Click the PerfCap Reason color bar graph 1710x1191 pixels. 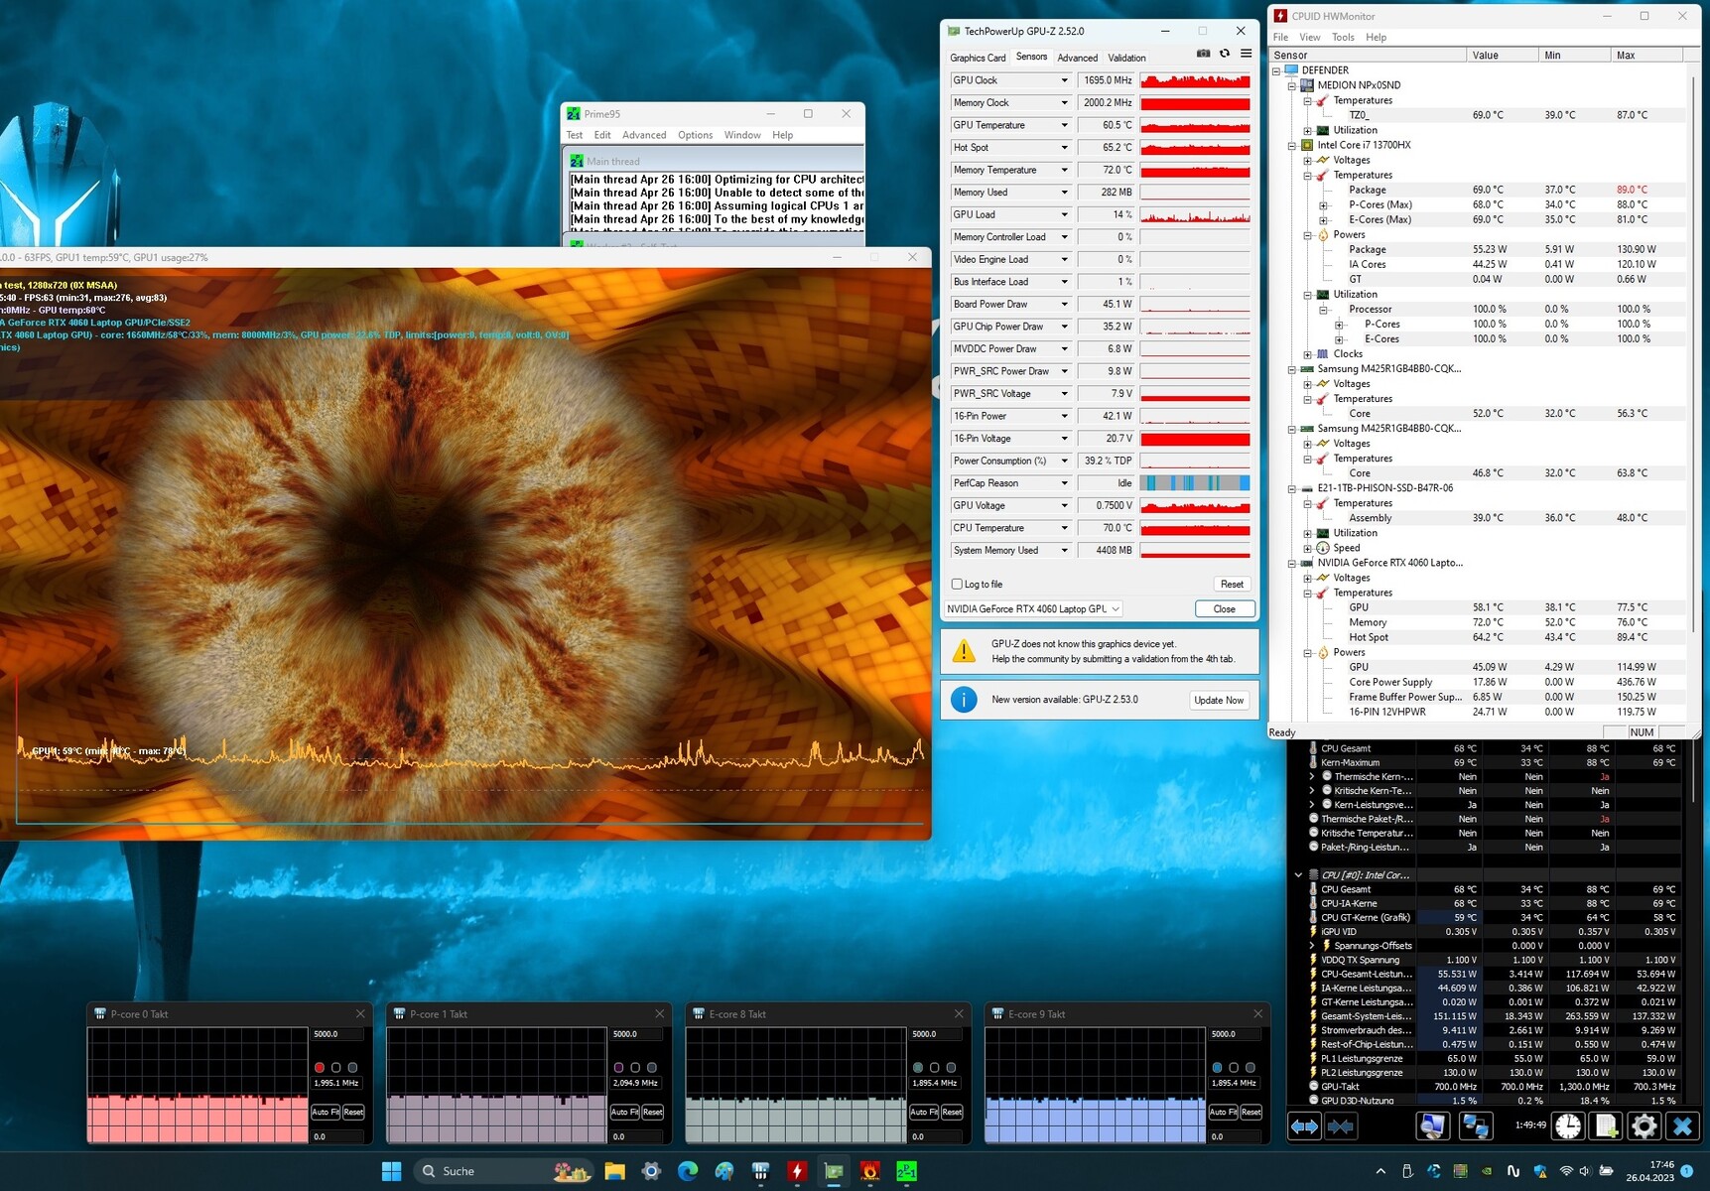point(1195,483)
